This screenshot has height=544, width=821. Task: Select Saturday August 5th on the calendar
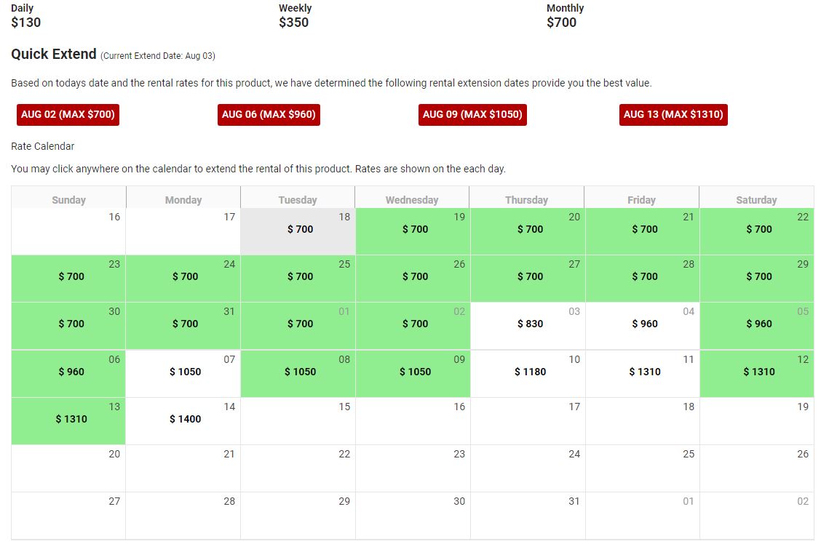(x=756, y=325)
